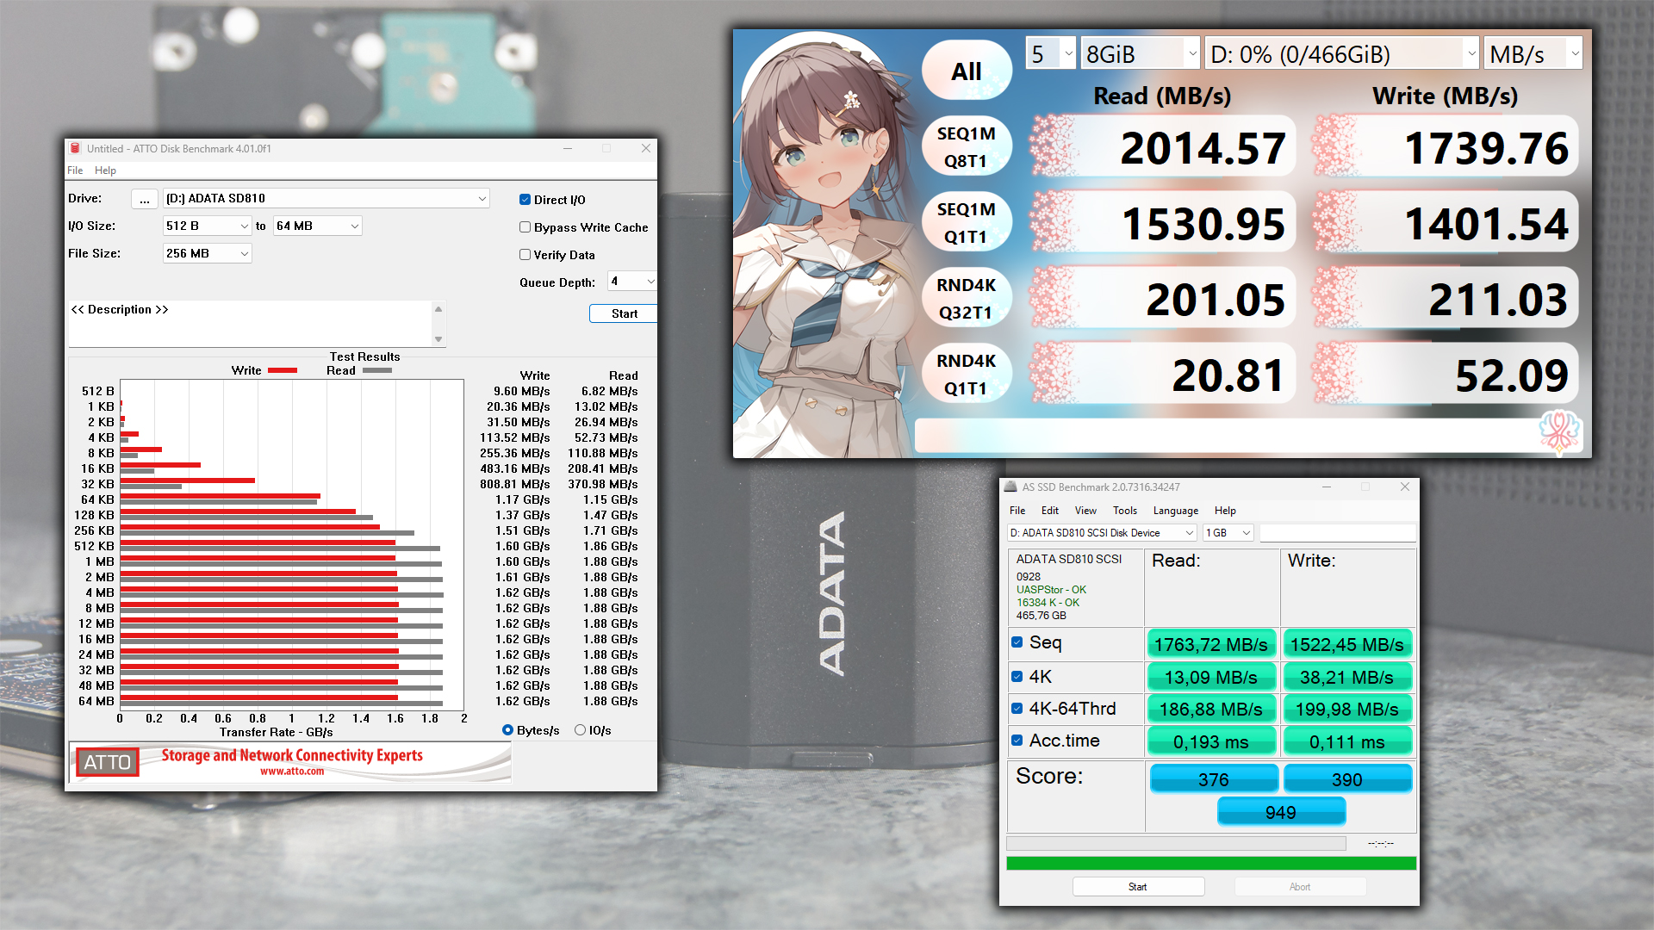Expand the 8GiB test size dropdown
This screenshot has height=930, width=1654.
coord(1140,54)
